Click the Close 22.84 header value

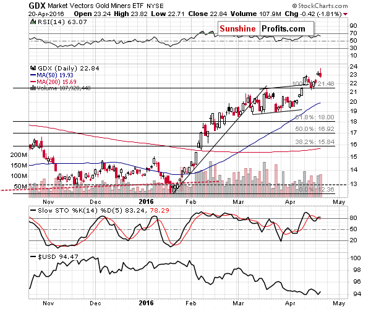pyautogui.click(x=208, y=14)
